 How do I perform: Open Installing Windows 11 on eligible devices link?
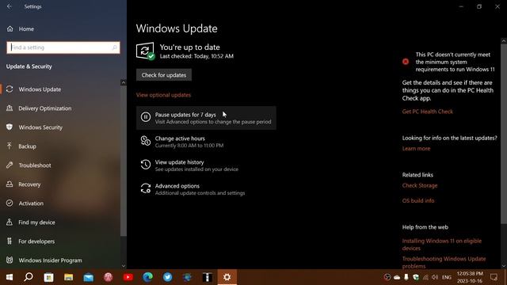442,245
